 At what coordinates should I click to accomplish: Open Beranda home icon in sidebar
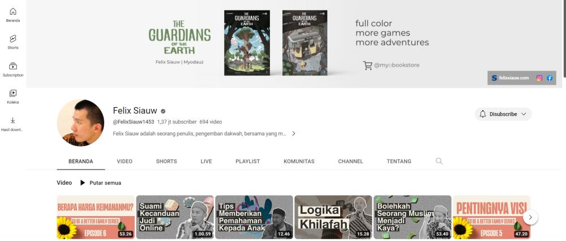[x=13, y=11]
